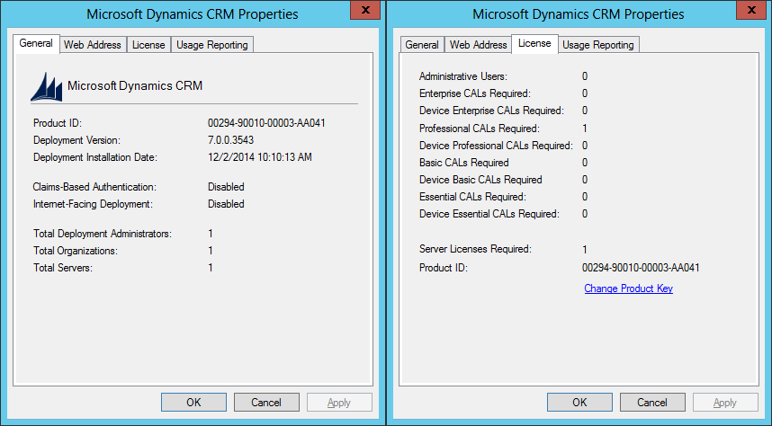Image resolution: width=772 pixels, height=426 pixels.
Task: Click Professional CALs Required label
Action: click(479, 129)
